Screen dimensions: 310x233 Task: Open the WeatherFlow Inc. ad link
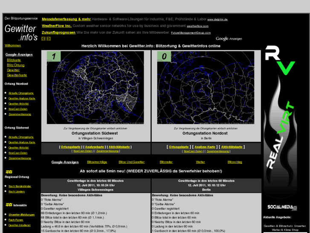click(x=57, y=26)
